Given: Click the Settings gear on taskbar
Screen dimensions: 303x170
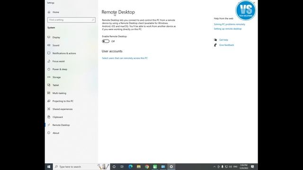Looking at the screenshot, I should pyautogui.click(x=171, y=167).
